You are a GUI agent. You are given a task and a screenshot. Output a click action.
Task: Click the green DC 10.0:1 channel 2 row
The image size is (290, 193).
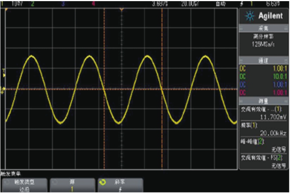click(263, 77)
